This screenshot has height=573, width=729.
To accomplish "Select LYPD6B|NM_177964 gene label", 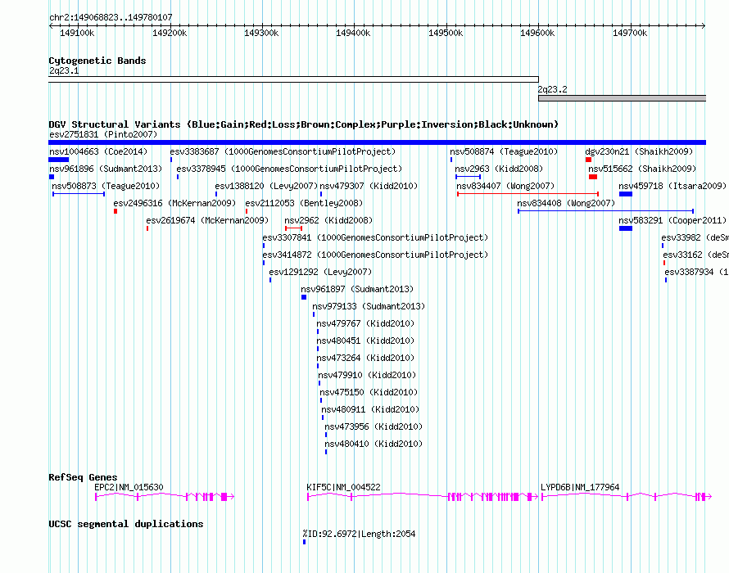I will [x=580, y=487].
